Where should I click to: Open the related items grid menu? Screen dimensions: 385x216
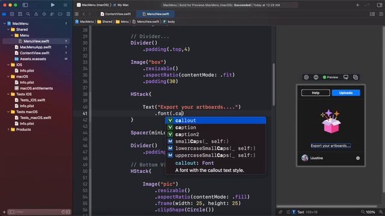click(x=76, y=14)
